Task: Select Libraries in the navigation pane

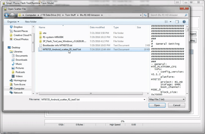Action: click(x=18, y=52)
